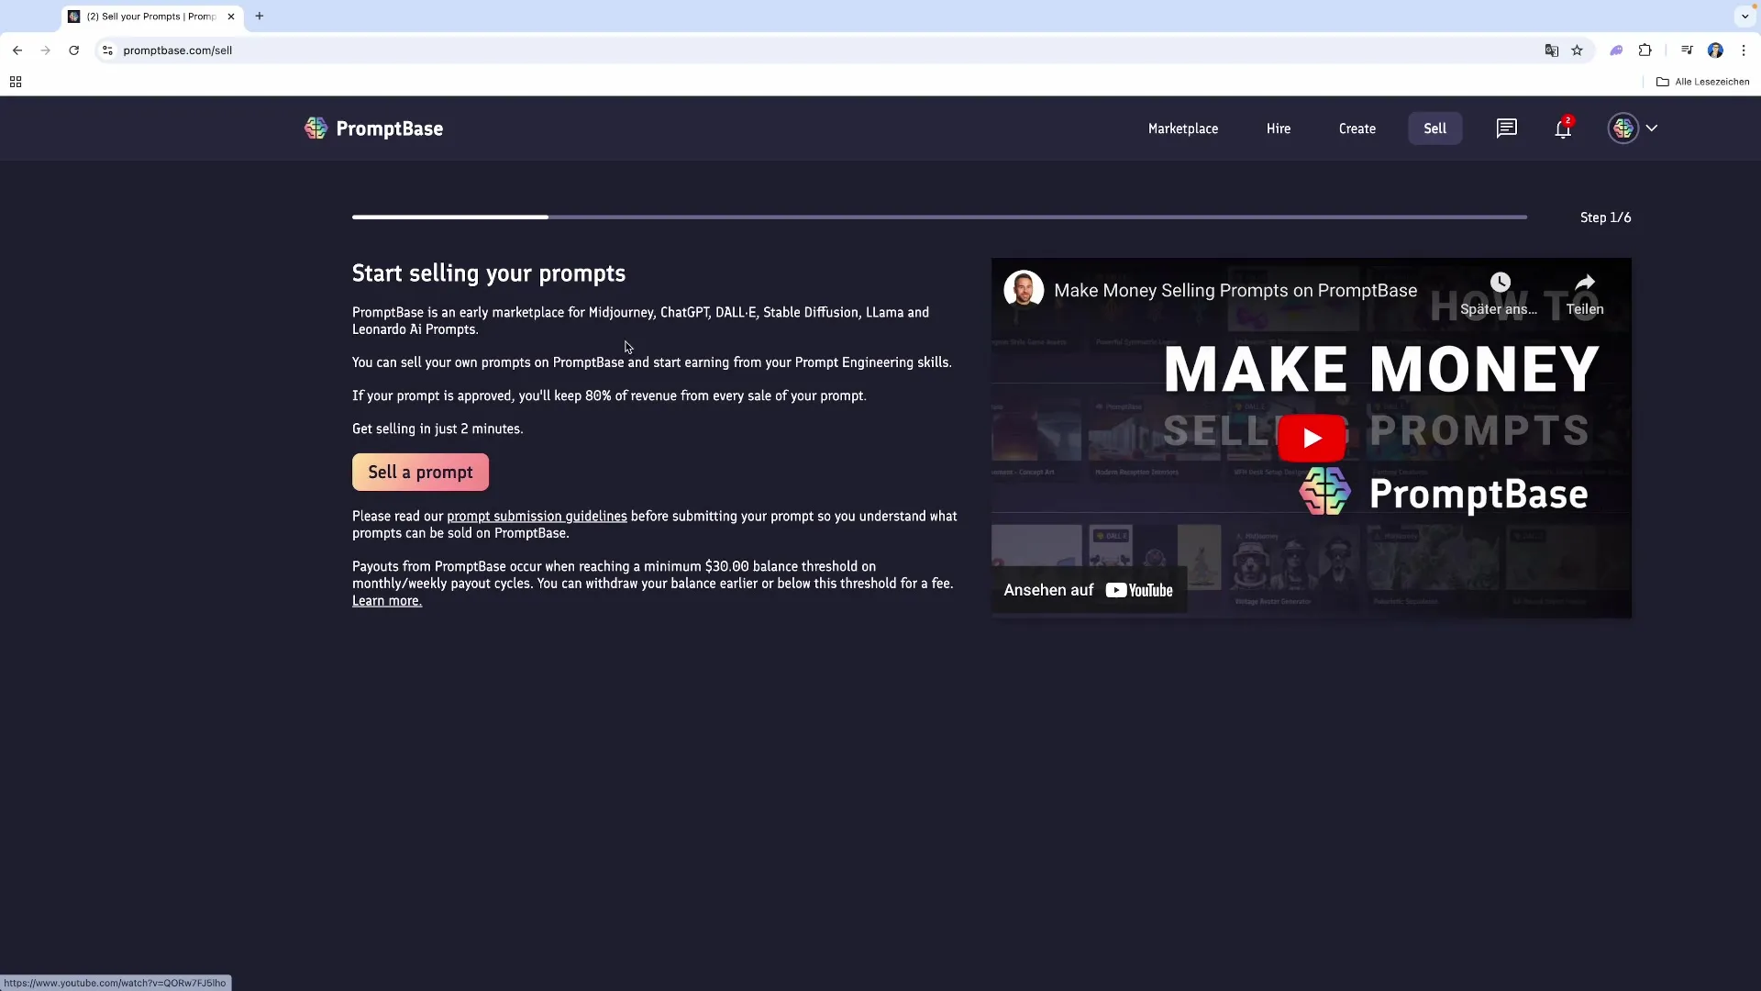Open the browser extensions puzzle icon
The height and width of the screenshot is (991, 1761).
tap(1645, 50)
